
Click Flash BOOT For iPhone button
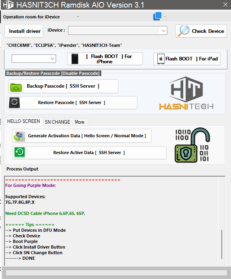coord(105,59)
